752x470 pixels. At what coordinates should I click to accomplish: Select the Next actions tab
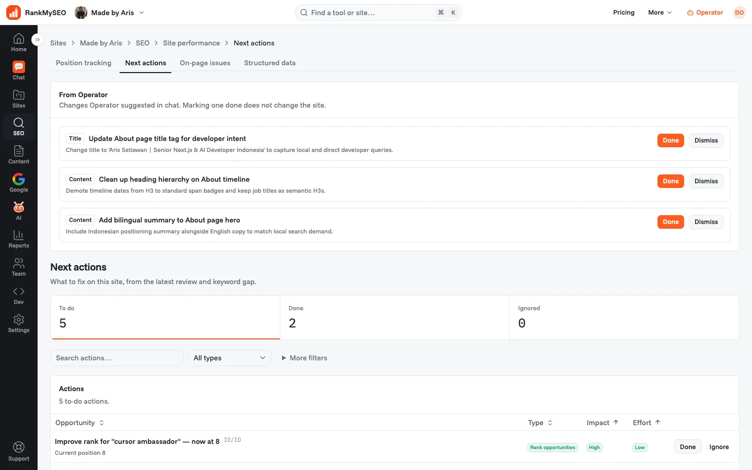click(146, 63)
